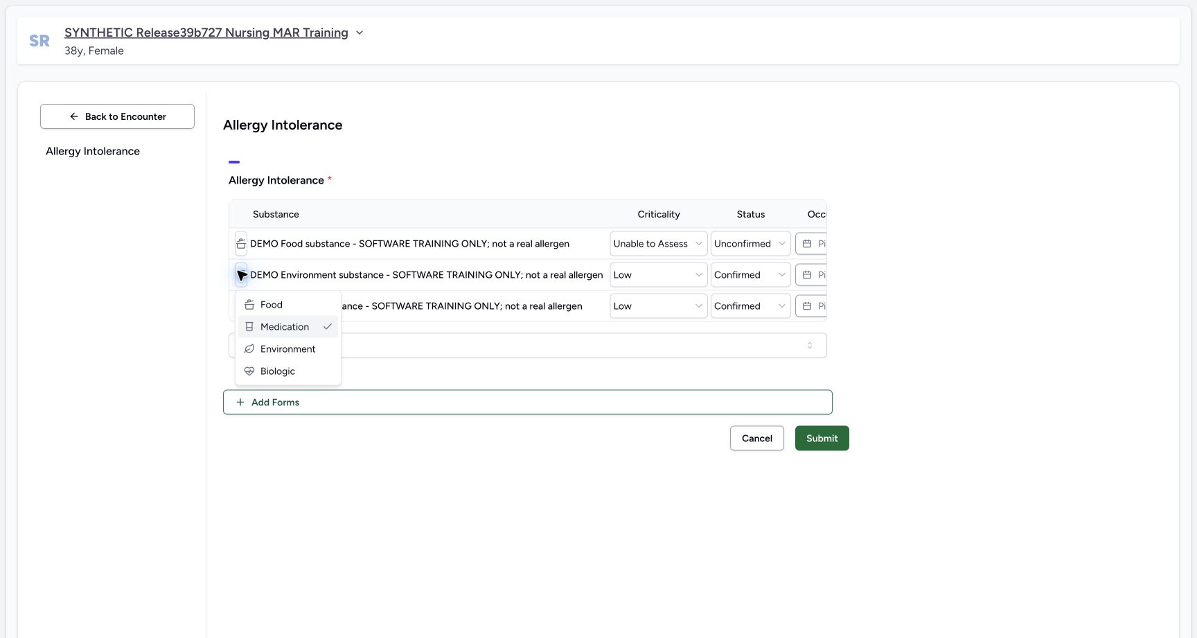Choose Food in category menu
Screen dimensions: 1197x638
point(287,305)
